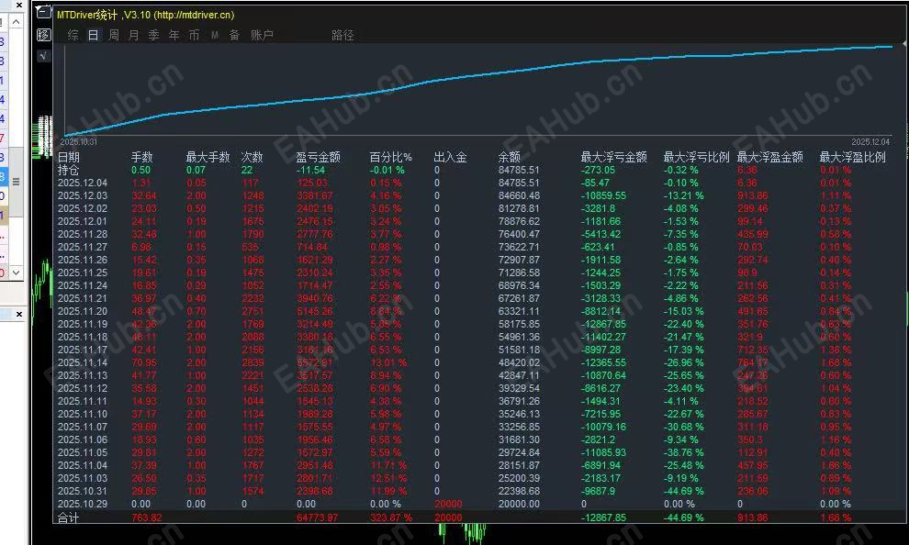Viewport: 909px width, 545px height.
Task: Click the 最大手数 column header
Action: click(x=208, y=157)
